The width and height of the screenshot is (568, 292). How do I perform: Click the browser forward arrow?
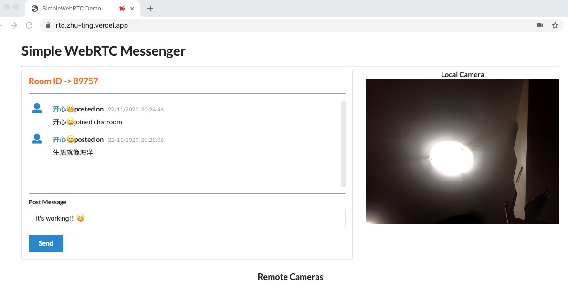(14, 25)
